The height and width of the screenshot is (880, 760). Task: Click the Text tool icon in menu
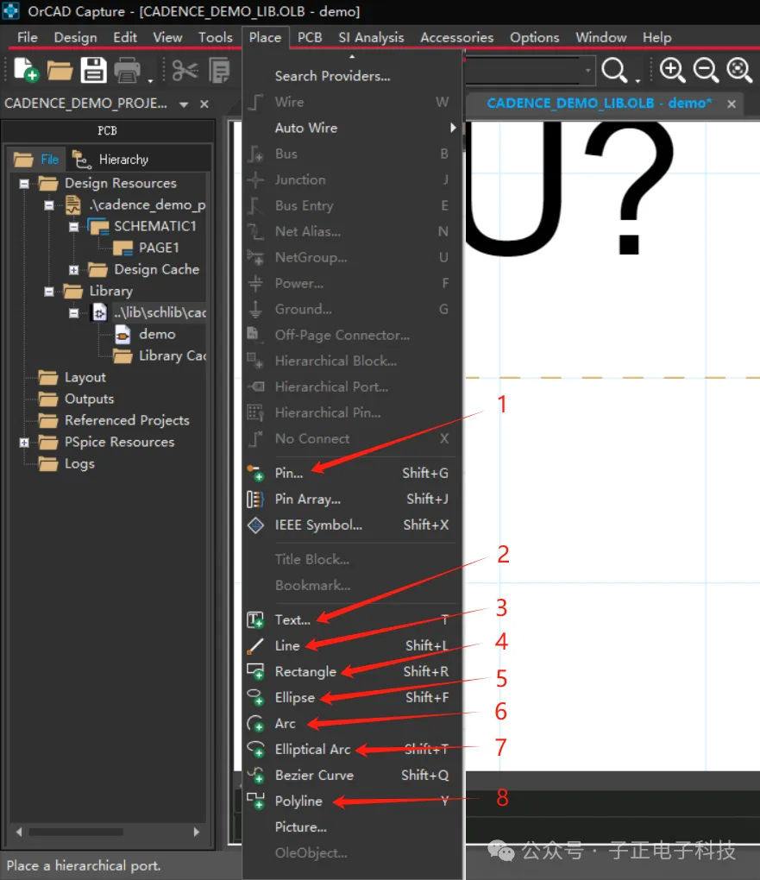coord(255,619)
